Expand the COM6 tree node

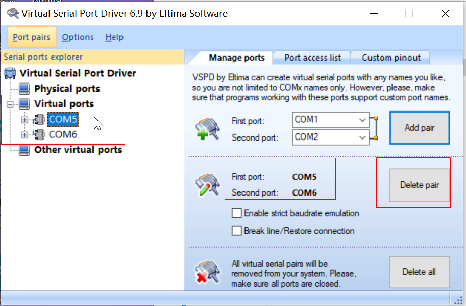pos(24,135)
